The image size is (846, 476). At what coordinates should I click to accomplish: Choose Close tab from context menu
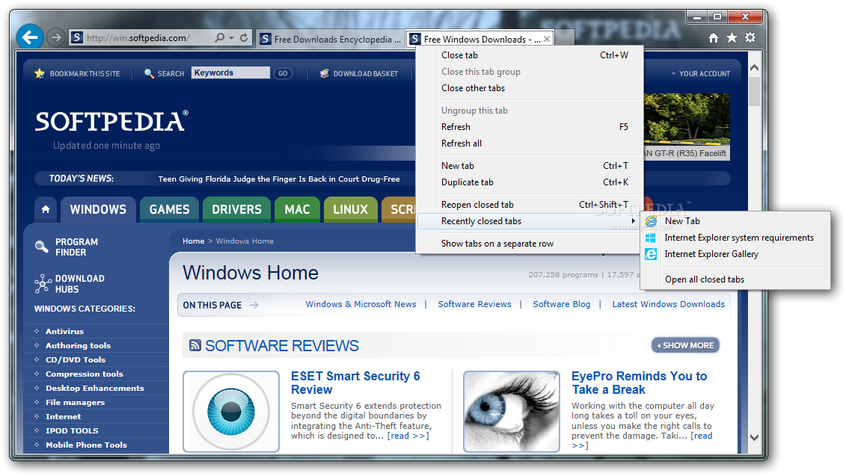530,55
